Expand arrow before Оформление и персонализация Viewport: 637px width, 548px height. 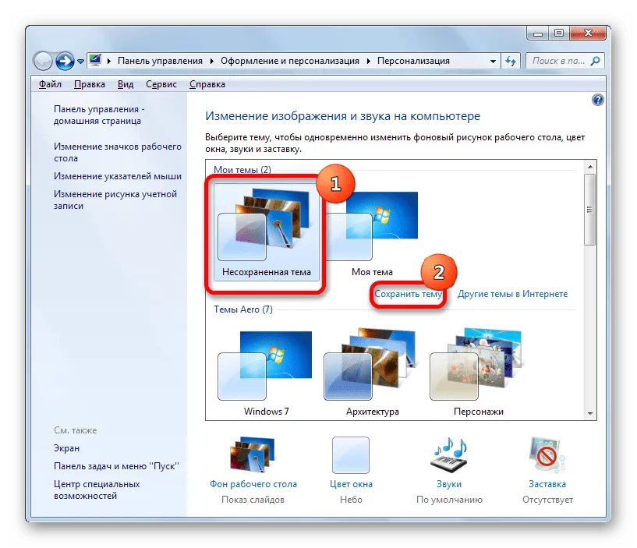pos(211,62)
